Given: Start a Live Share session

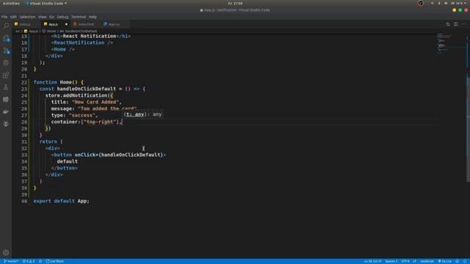Looking at the screenshot, I should click(x=54, y=261).
